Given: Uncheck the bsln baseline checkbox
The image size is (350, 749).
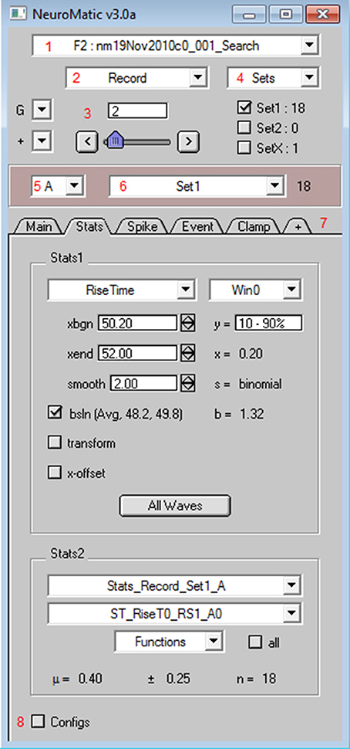Looking at the screenshot, I should 55,412.
